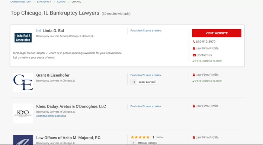
Task: Click the Ad badge beside Linda G. Bal
Action: click(x=38, y=31)
